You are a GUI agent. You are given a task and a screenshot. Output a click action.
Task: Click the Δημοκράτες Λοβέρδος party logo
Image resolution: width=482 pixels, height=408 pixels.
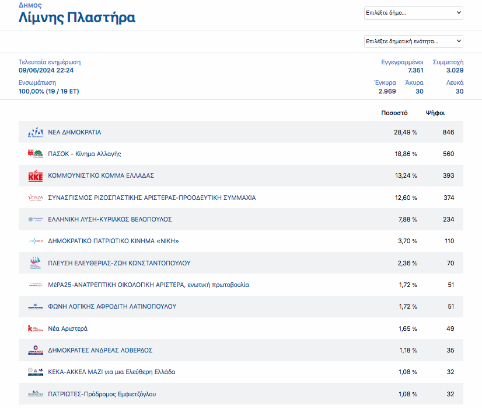pos(36,350)
